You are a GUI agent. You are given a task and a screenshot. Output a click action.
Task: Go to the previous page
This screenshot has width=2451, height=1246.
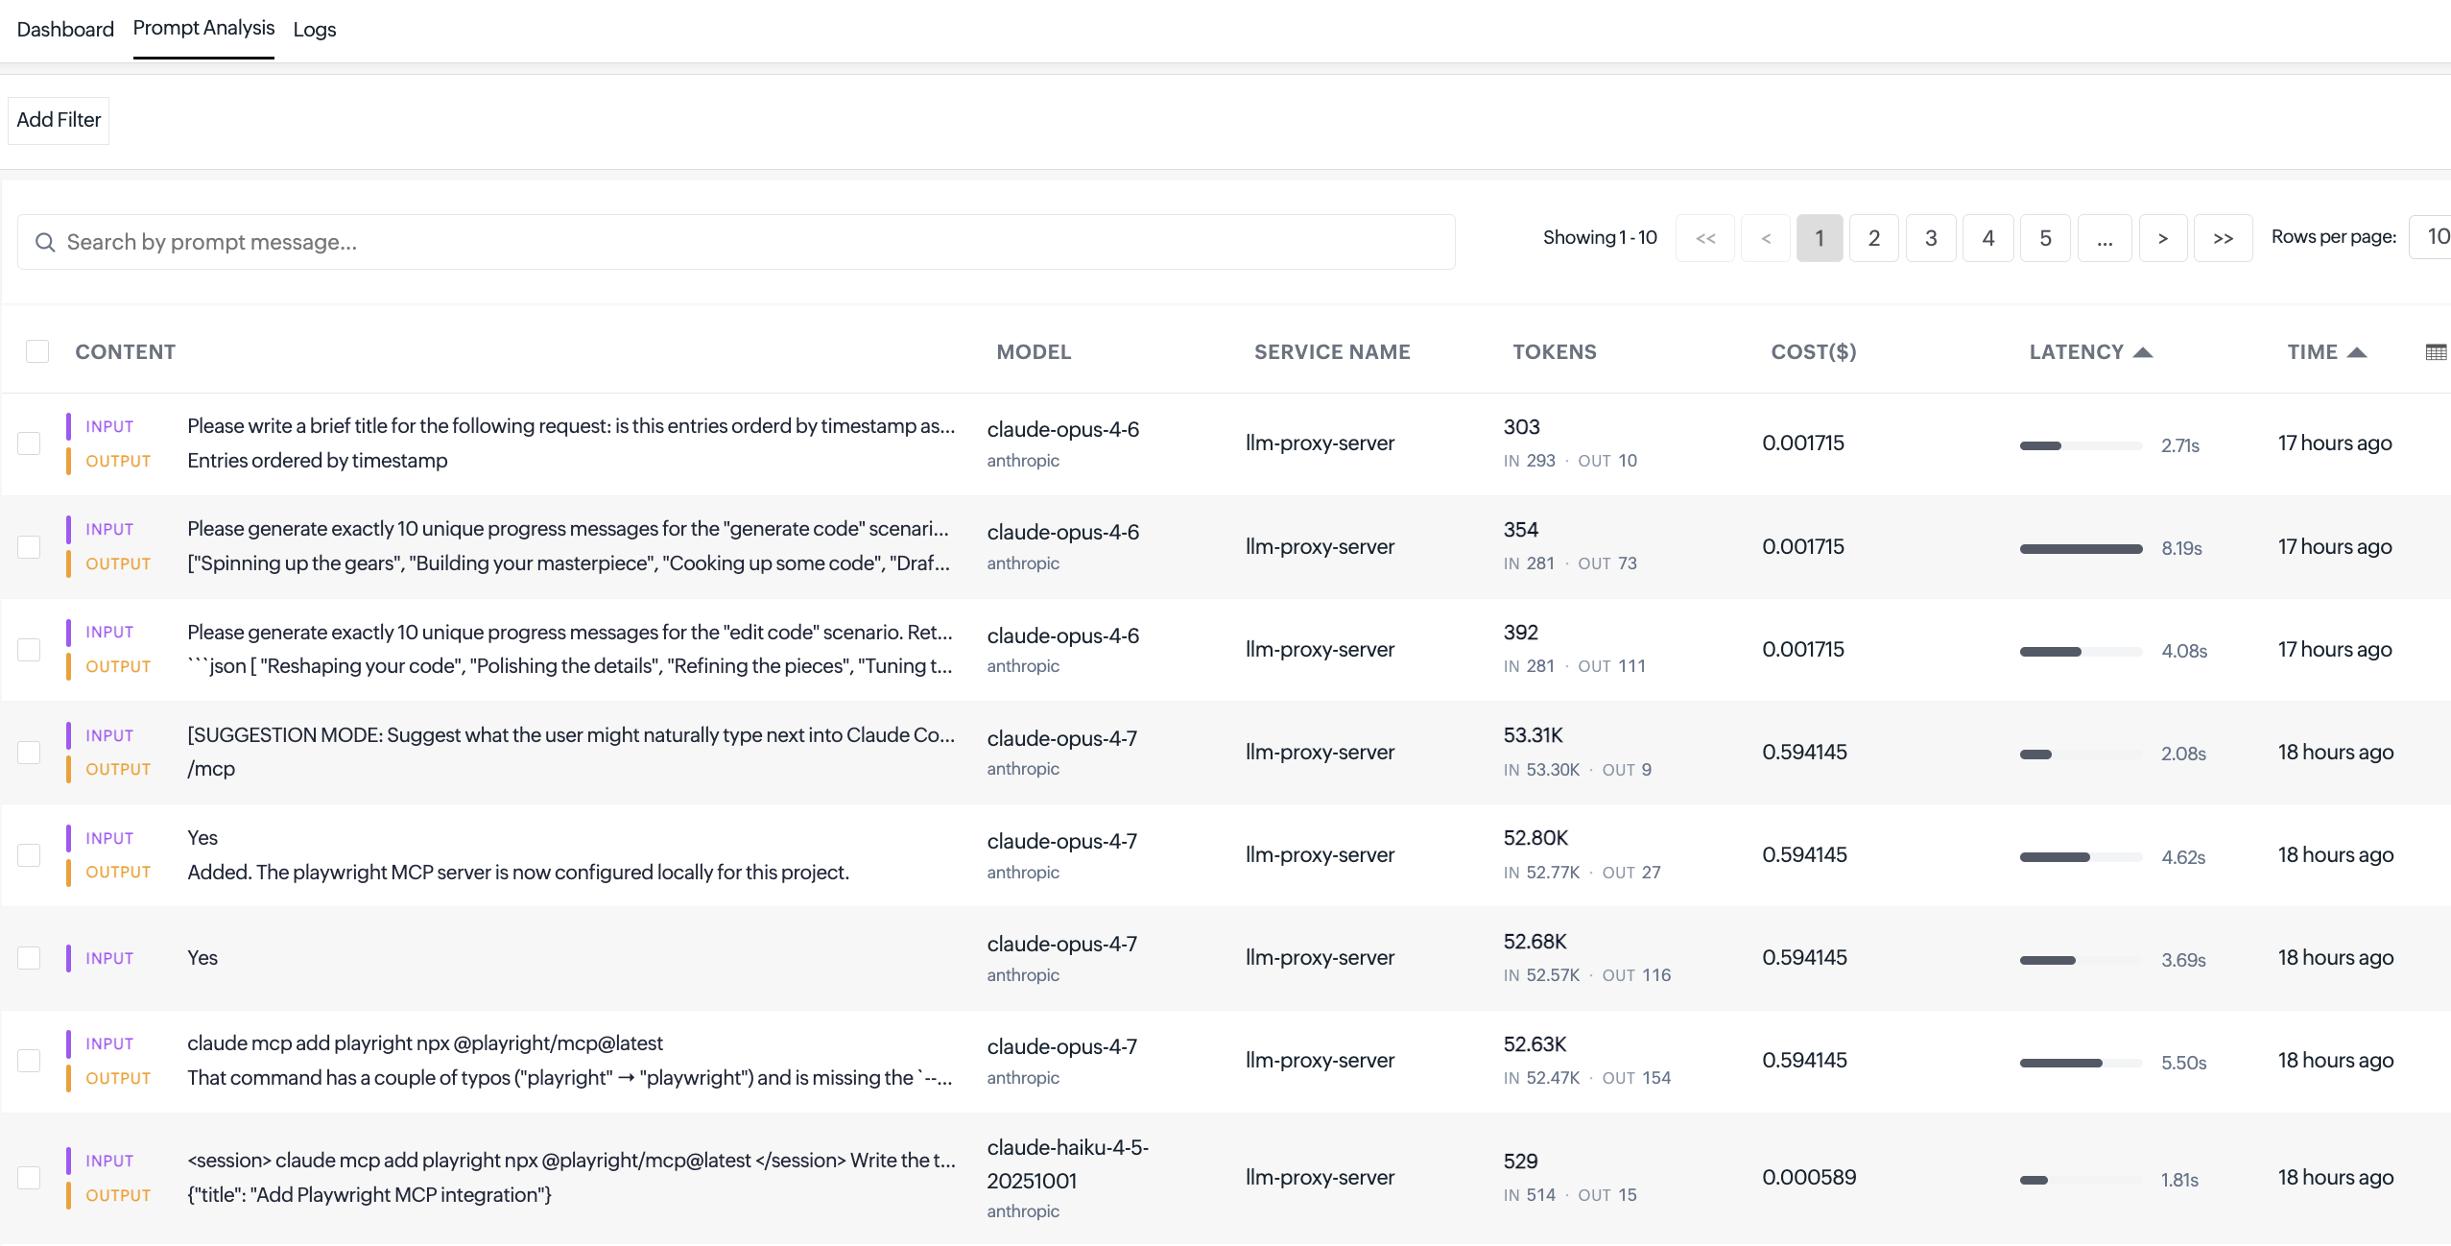click(1766, 238)
